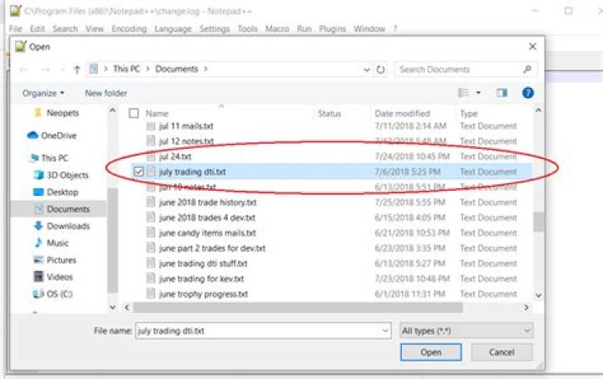Refresh the Documents folder listing

pos(380,69)
